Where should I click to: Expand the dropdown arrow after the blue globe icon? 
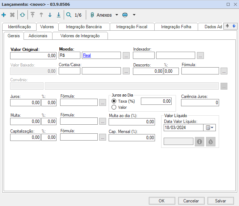(x=134, y=15)
